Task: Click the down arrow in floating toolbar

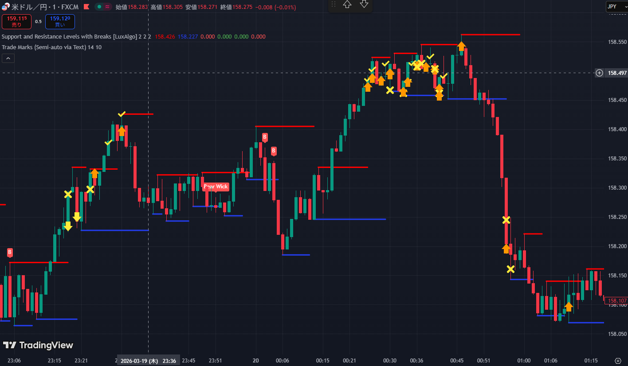Action: [x=364, y=4]
